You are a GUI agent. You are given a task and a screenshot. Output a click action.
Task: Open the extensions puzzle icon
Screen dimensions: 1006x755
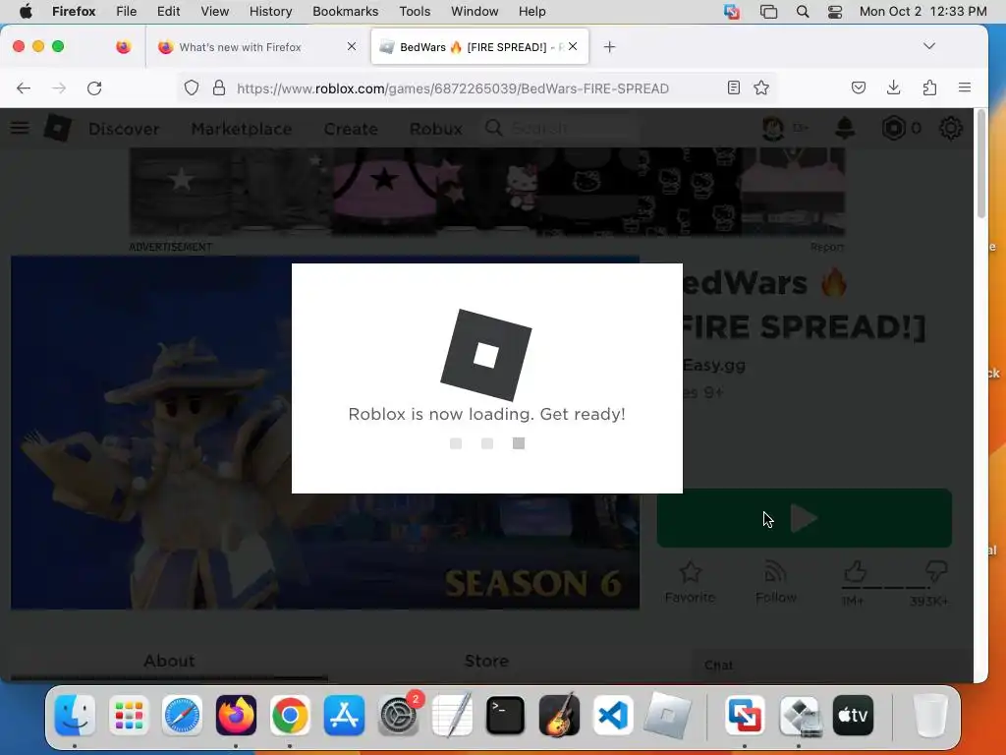point(929,87)
